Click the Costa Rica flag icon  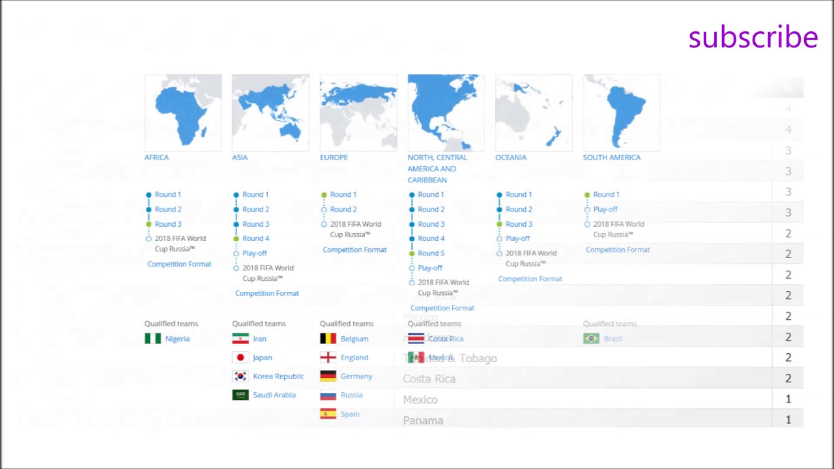416,339
